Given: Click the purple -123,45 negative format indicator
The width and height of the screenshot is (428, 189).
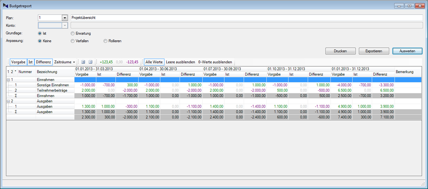Looking at the screenshot, I should tap(132, 62).
